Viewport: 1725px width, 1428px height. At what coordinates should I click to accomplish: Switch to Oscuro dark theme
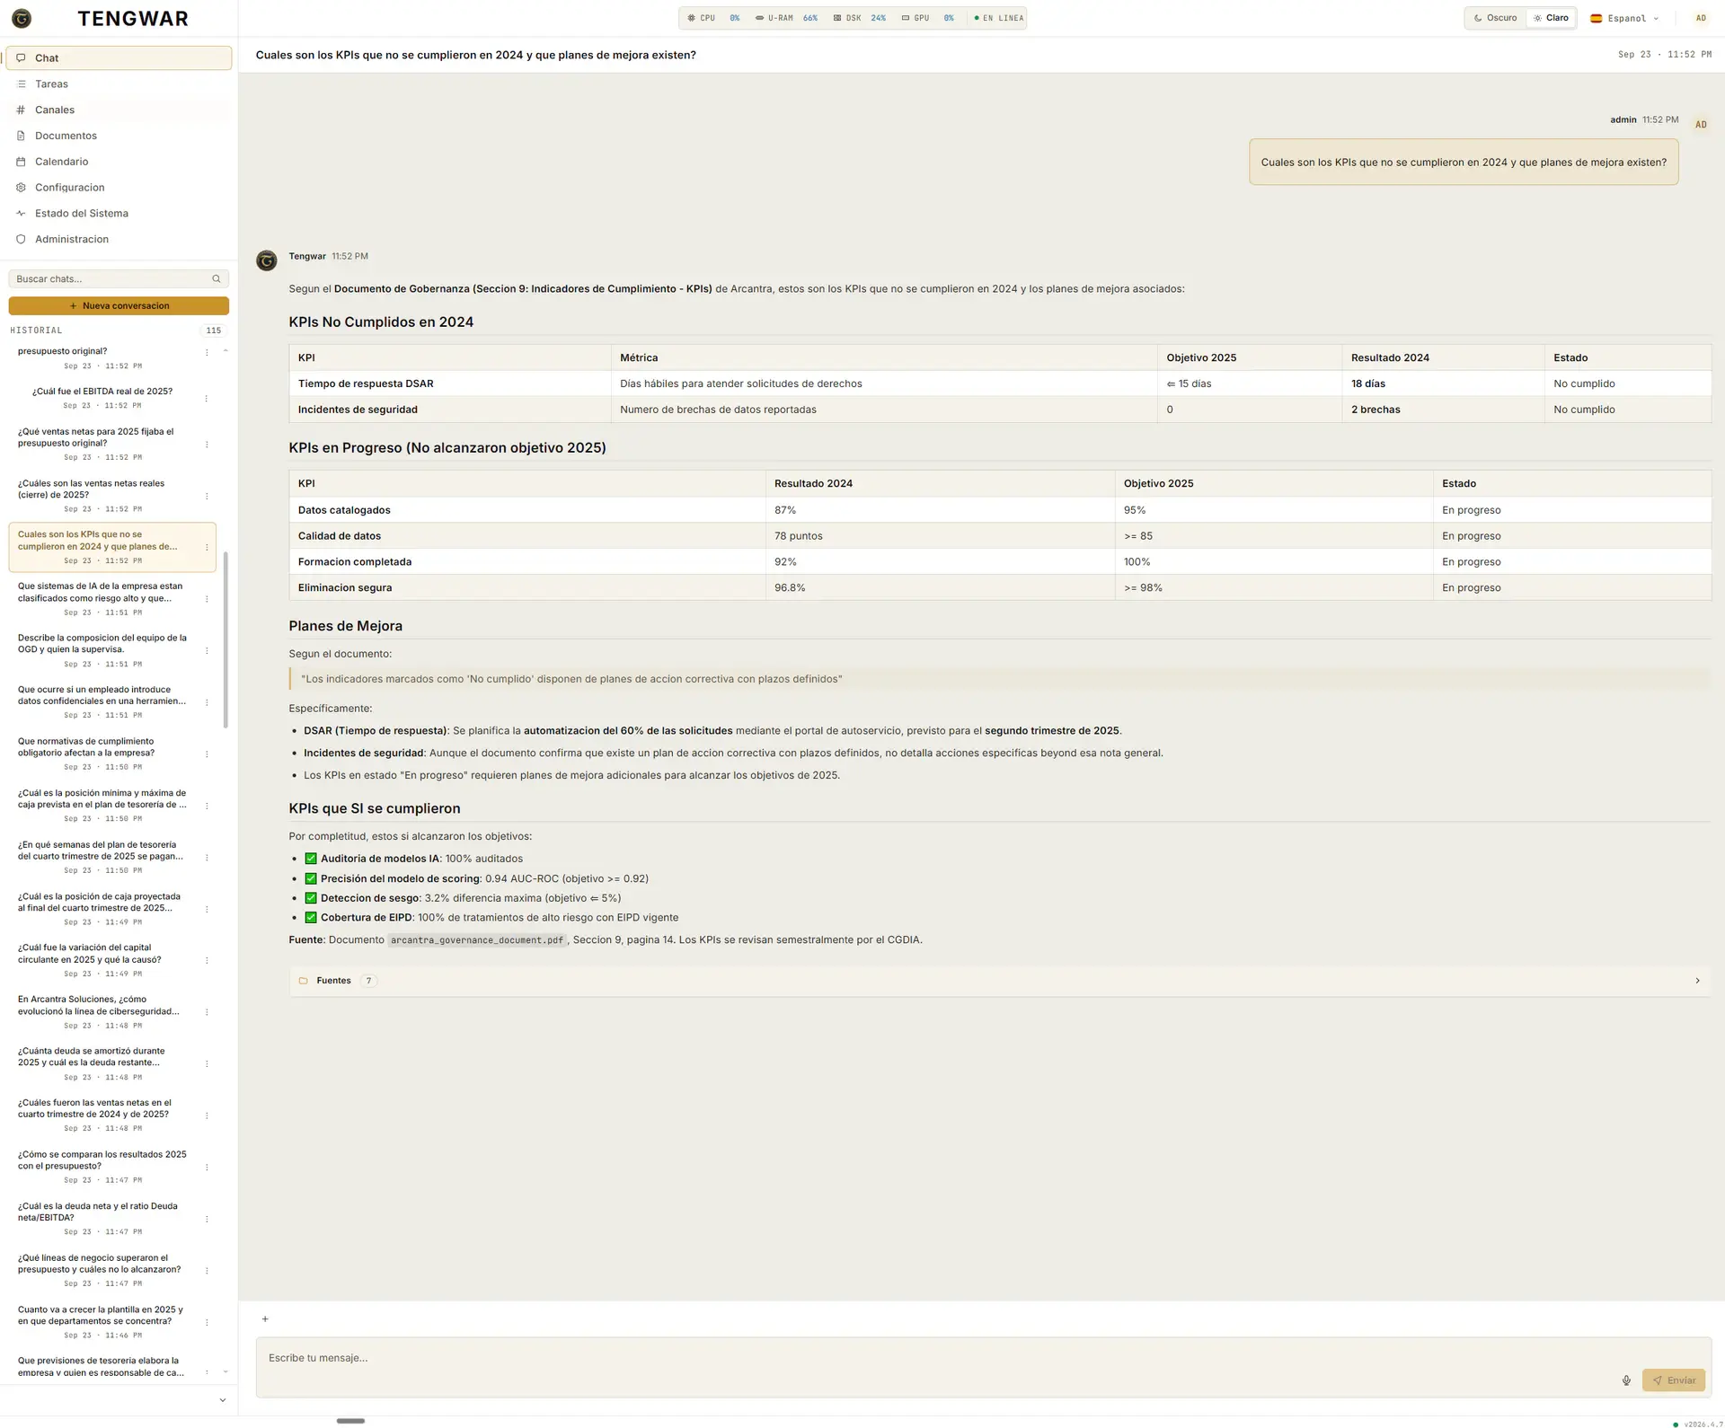[x=1496, y=18]
